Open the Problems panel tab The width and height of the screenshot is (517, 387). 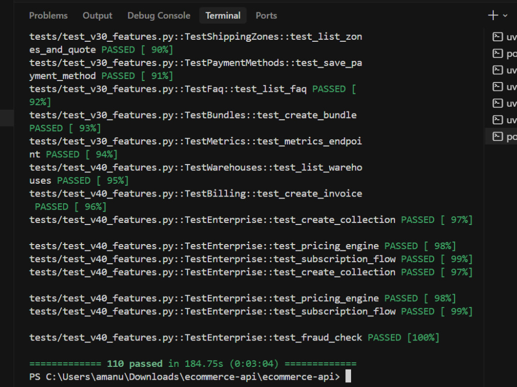point(48,15)
